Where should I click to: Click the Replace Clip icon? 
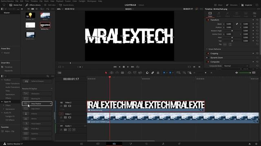(140, 73)
